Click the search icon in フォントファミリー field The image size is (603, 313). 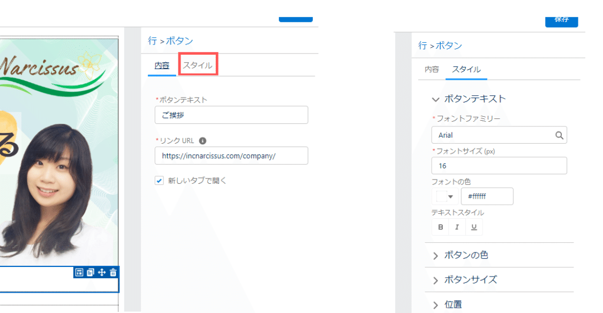[559, 135]
